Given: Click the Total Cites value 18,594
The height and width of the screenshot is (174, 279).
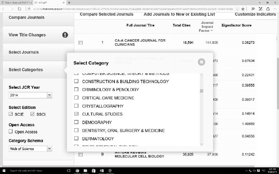Looking at the screenshot, I should pos(188,43).
